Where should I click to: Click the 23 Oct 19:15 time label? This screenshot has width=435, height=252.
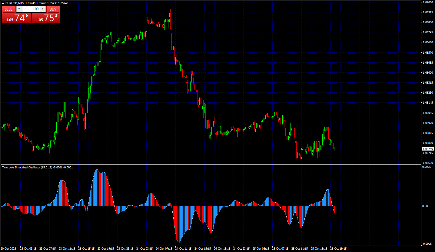pos(106,249)
